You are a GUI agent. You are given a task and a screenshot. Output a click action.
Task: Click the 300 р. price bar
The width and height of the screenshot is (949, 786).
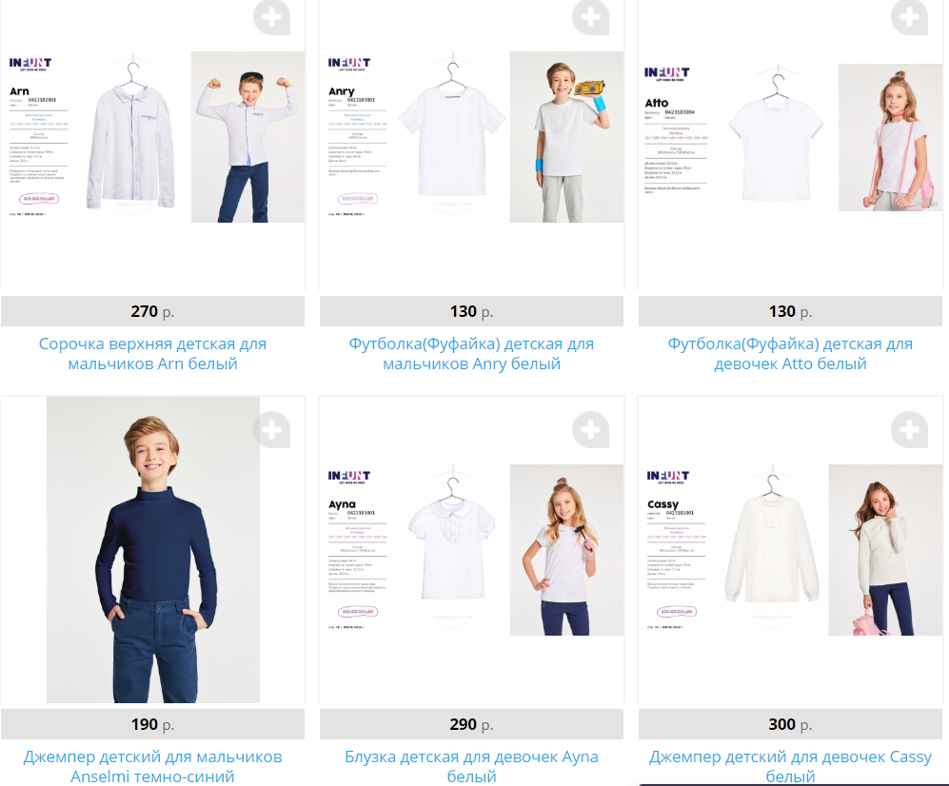pyautogui.click(x=790, y=724)
